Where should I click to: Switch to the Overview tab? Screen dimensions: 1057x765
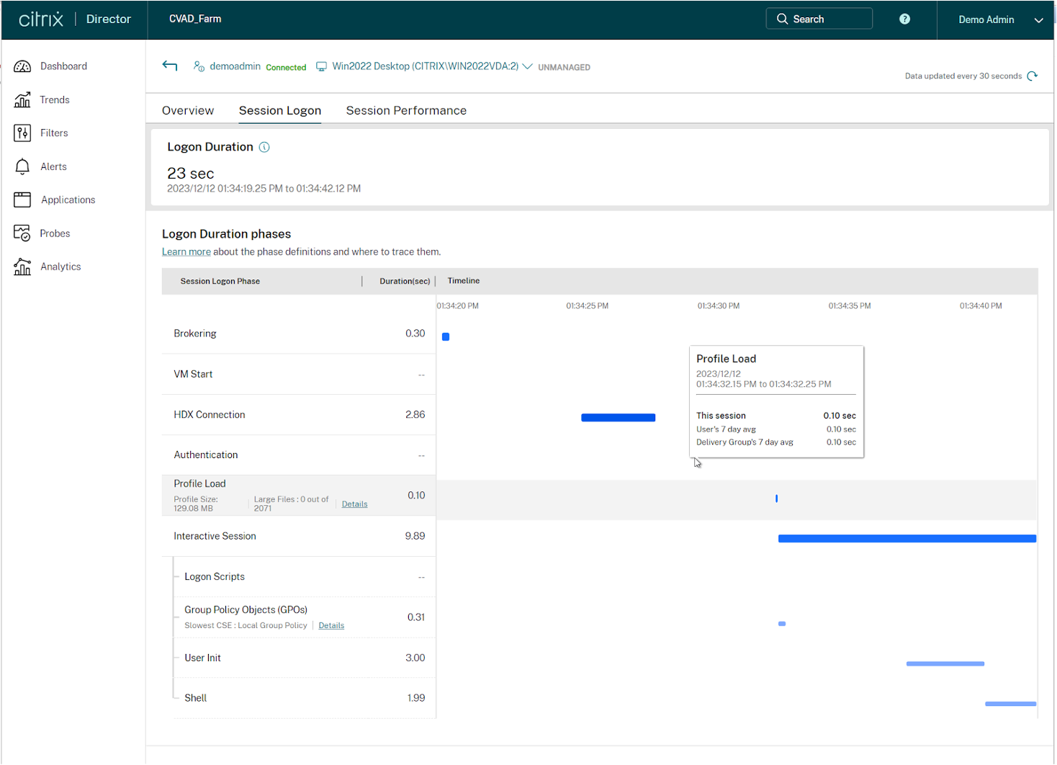(x=187, y=110)
